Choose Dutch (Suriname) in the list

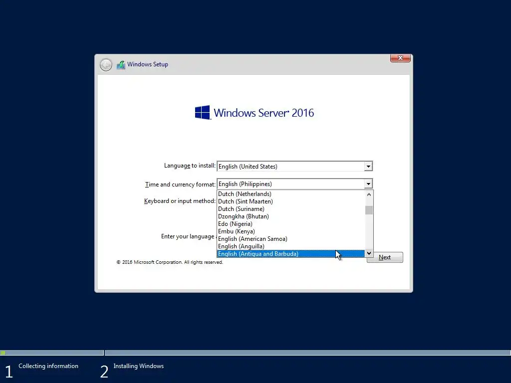[x=291, y=209]
